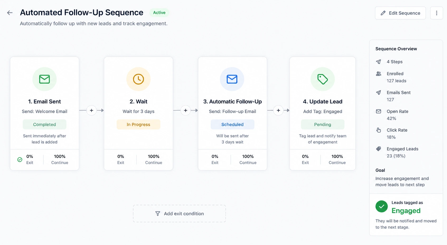The image size is (447, 245).
Task: Click the Edit Sequence button
Action: (x=400, y=13)
